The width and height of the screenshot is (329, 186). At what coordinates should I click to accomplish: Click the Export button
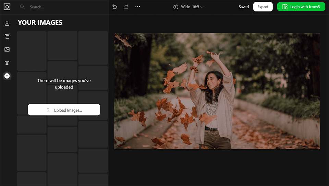(x=263, y=7)
